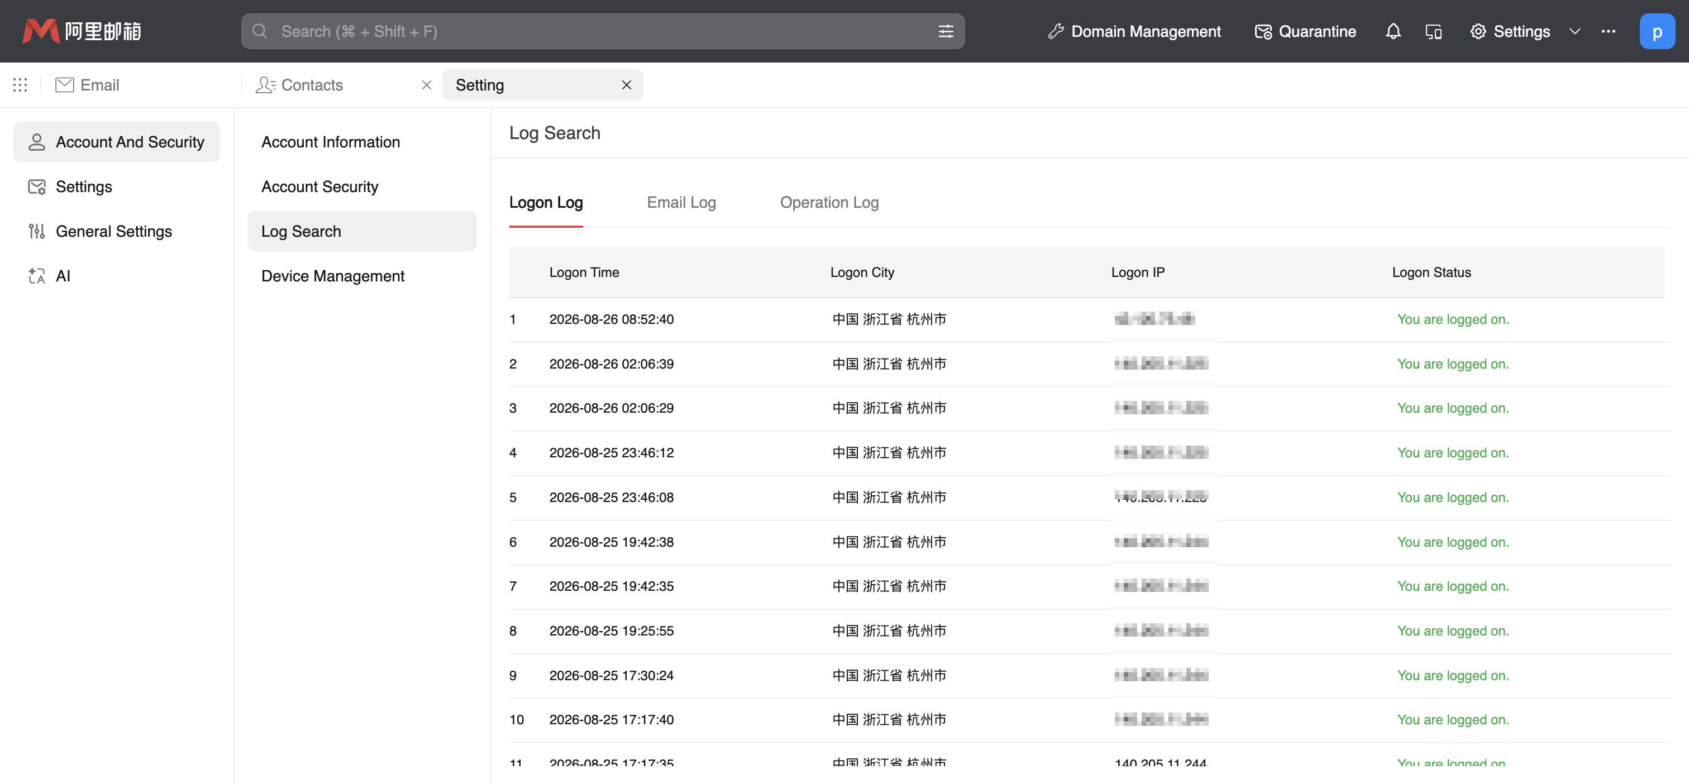This screenshot has width=1689, height=784.
Task: Open Account Information page
Action: click(362, 142)
